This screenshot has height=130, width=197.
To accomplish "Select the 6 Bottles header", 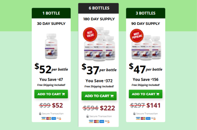I will coord(98,8).
